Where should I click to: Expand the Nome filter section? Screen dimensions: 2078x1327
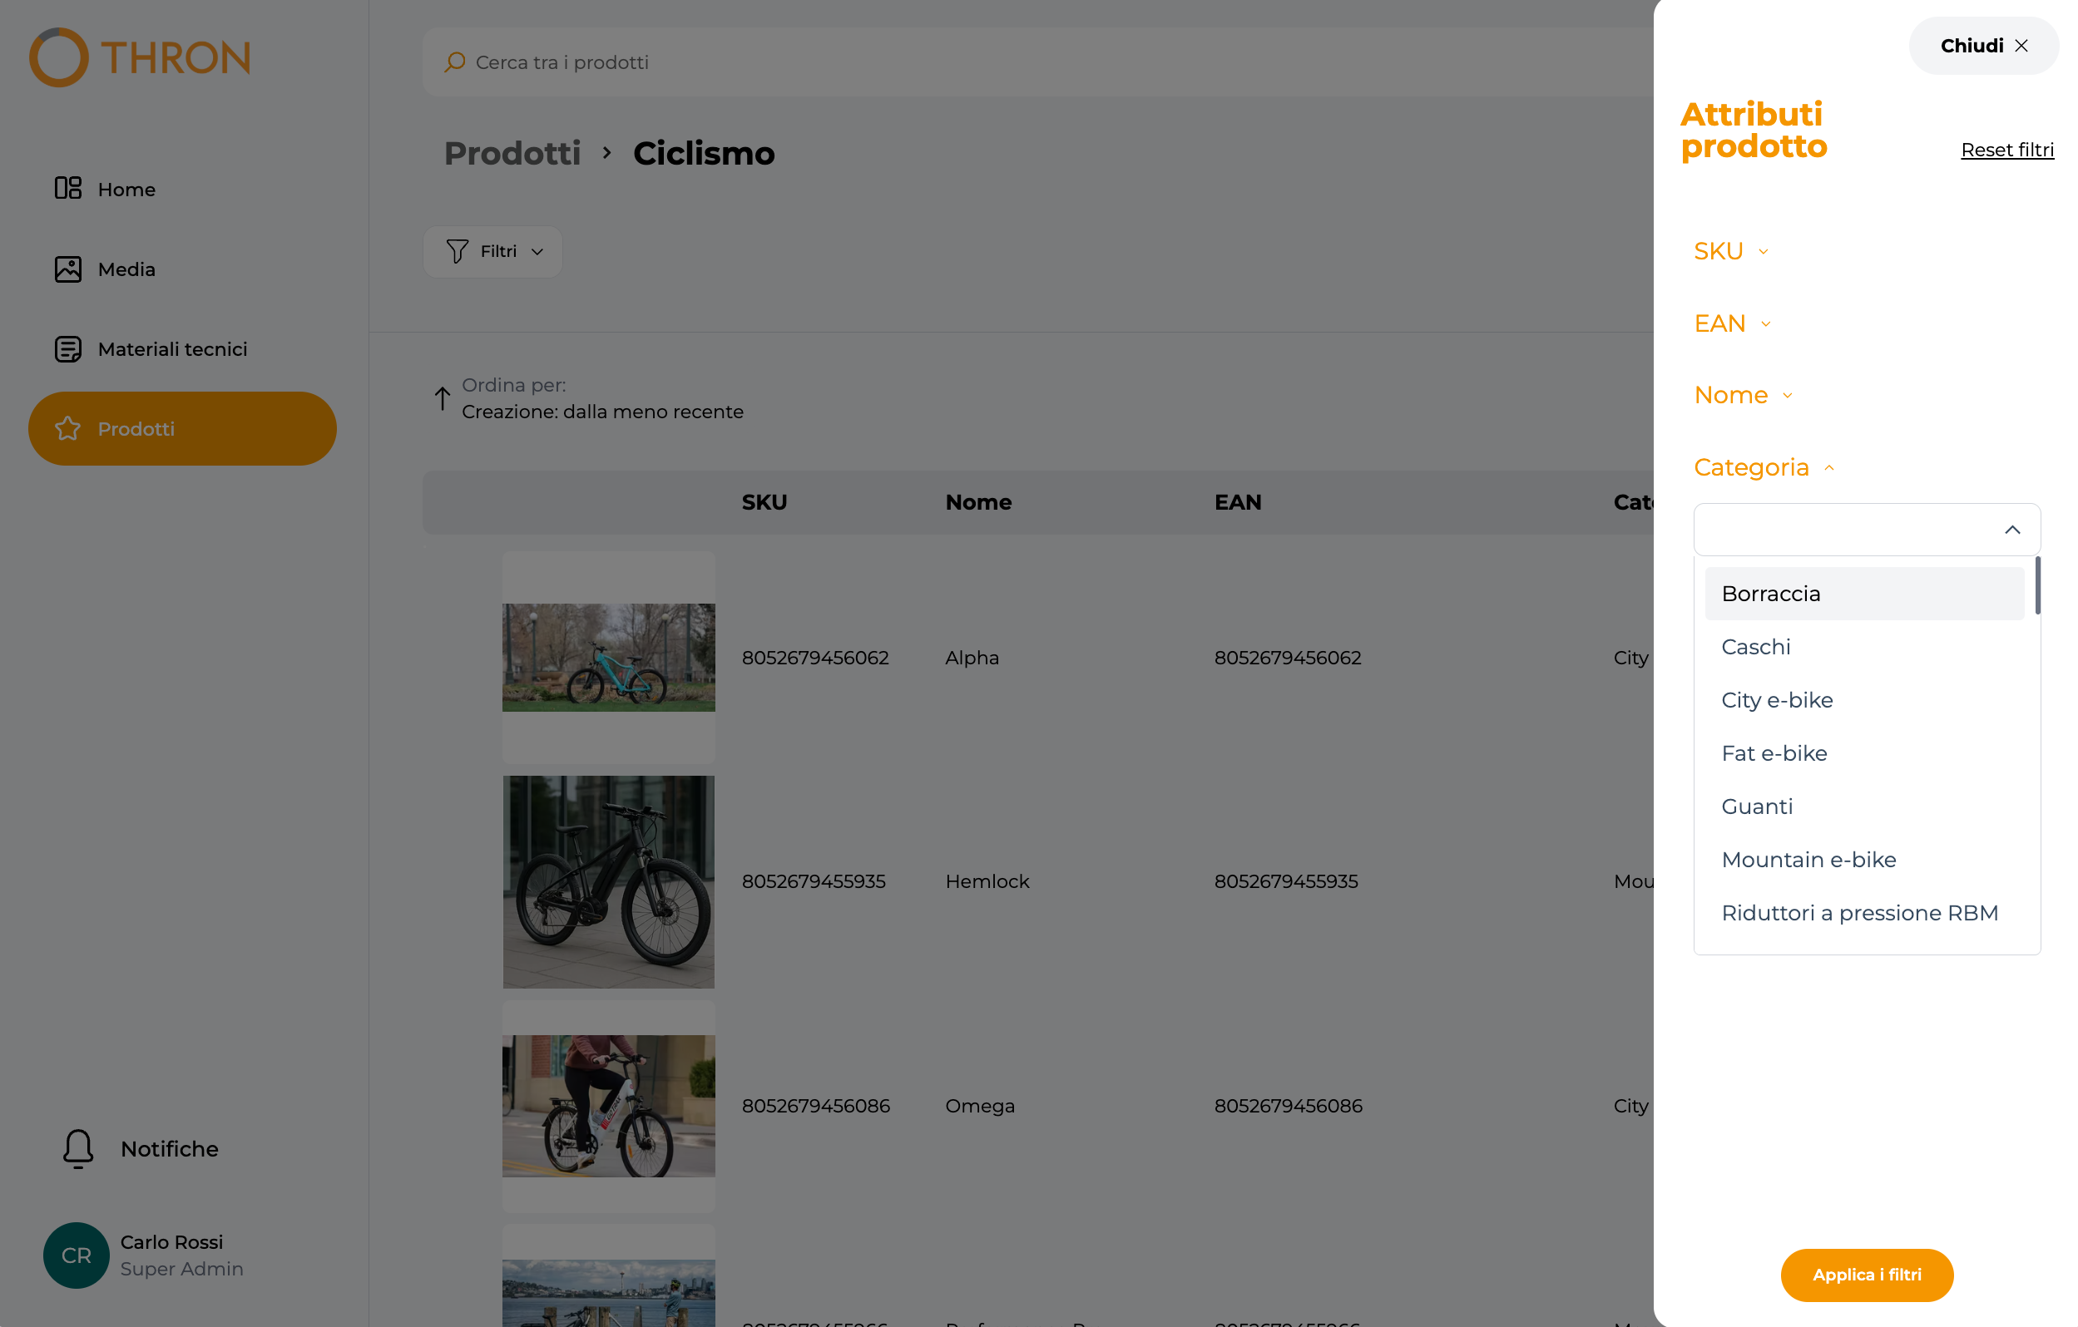[x=1743, y=395]
